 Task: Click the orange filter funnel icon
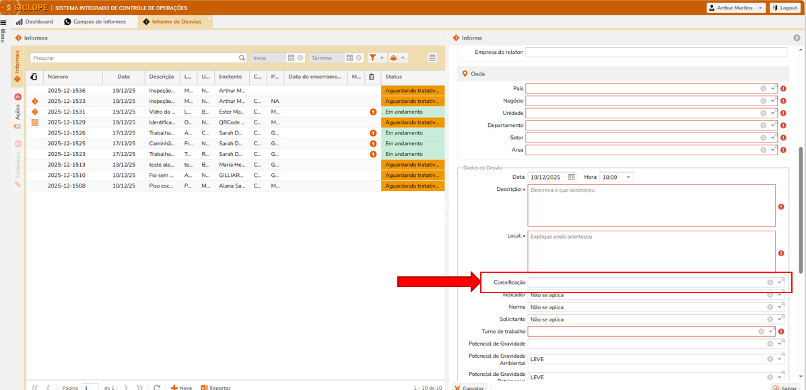(372, 58)
